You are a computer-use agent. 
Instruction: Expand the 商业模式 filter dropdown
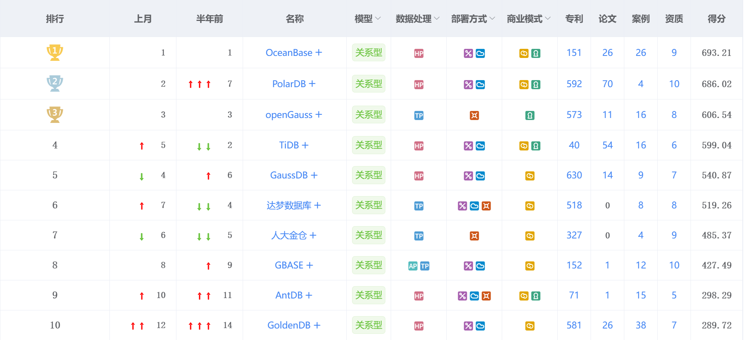pyautogui.click(x=528, y=19)
